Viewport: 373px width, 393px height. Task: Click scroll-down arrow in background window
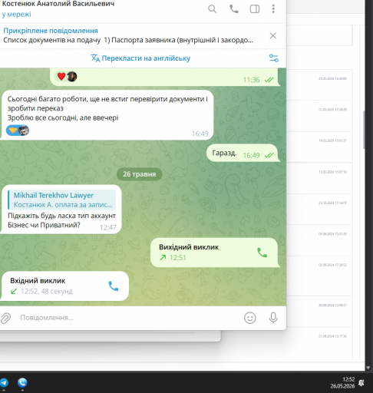pos(368,368)
